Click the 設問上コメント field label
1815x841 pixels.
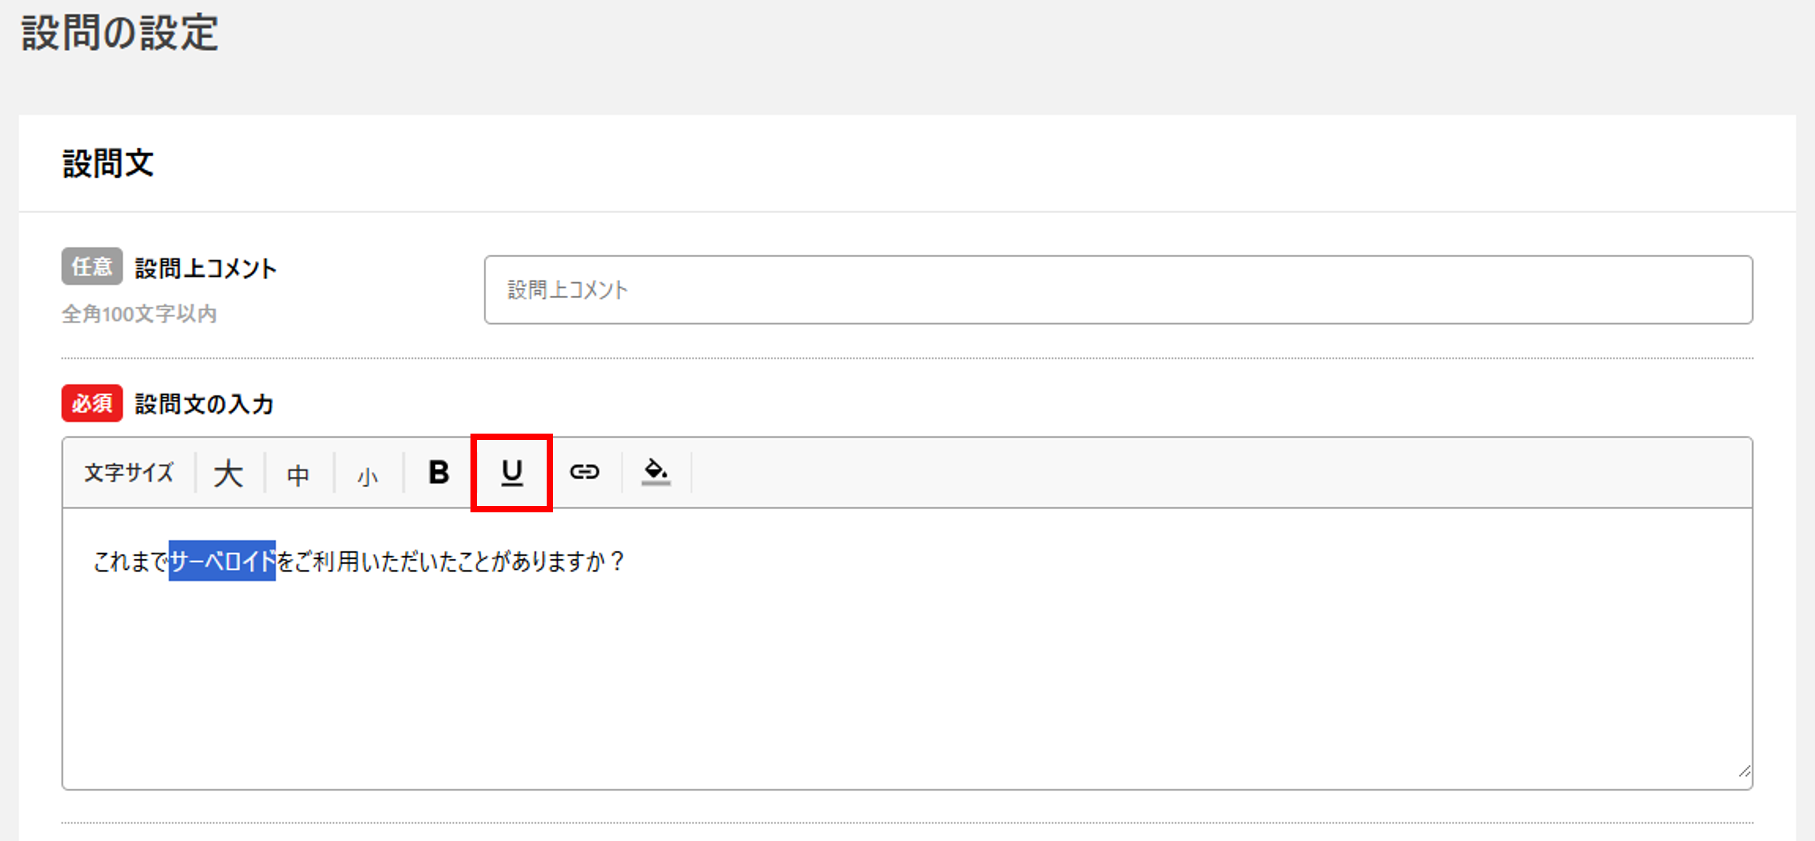pos(206,269)
